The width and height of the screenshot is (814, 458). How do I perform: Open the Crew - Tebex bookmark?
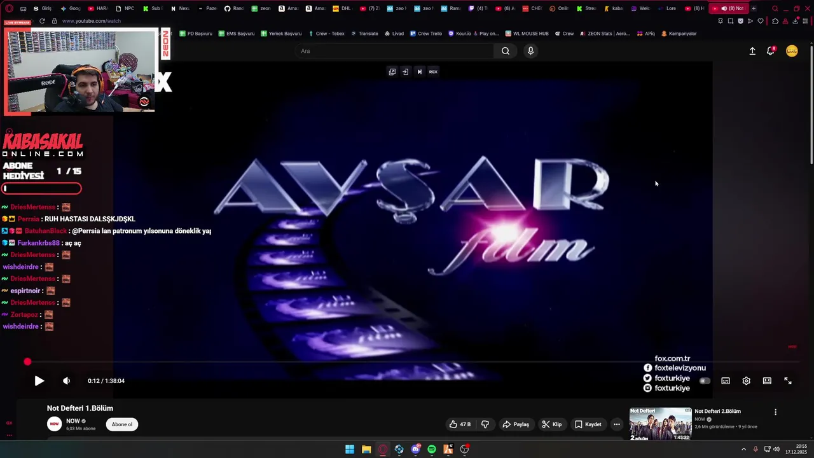pyautogui.click(x=327, y=34)
